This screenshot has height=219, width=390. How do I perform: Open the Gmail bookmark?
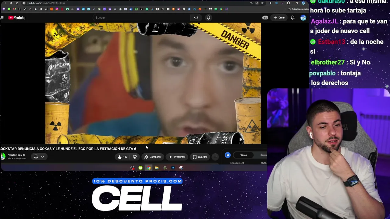coord(14,9)
